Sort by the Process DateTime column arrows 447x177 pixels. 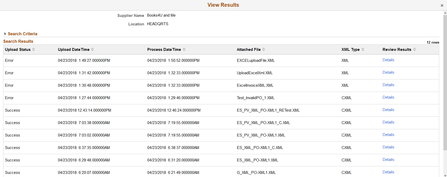tap(184, 49)
